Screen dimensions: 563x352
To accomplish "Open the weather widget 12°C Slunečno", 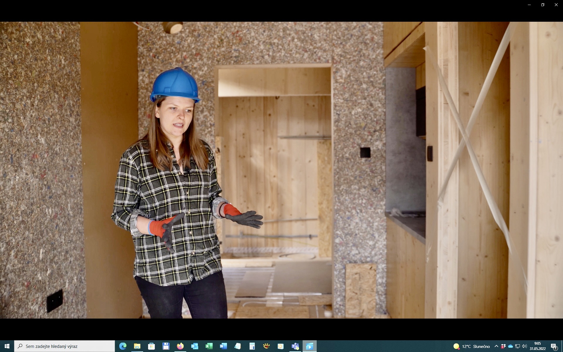I will click(x=472, y=346).
